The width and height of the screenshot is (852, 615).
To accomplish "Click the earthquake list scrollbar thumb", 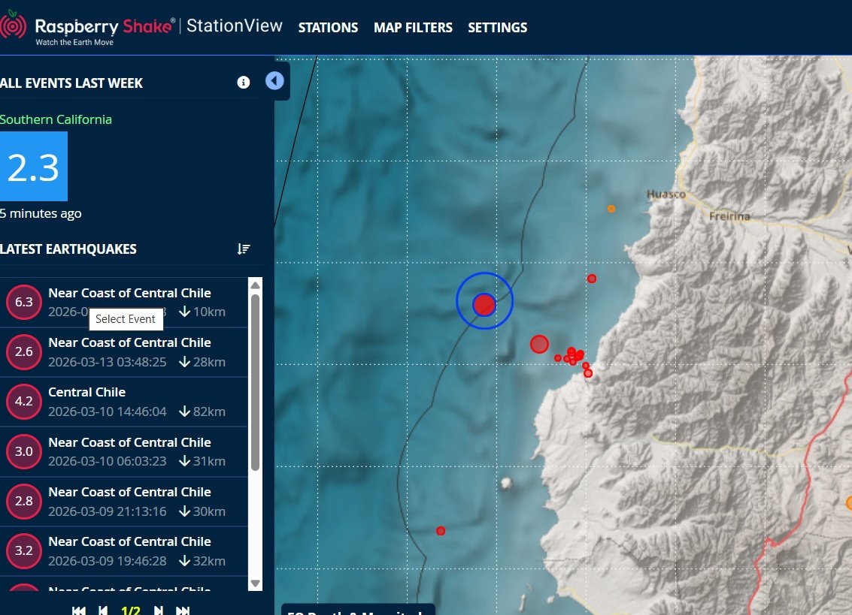I will tap(255, 383).
